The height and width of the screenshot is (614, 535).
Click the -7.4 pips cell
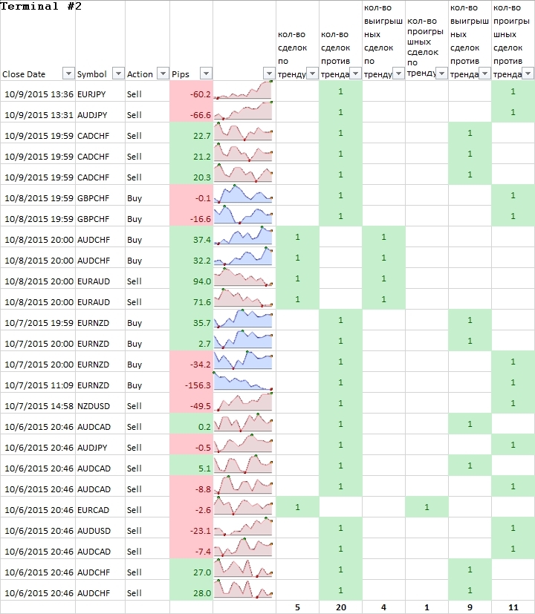[x=191, y=548]
